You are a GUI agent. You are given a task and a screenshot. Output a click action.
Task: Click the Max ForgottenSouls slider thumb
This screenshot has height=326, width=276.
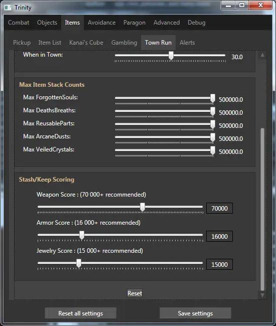(213, 98)
